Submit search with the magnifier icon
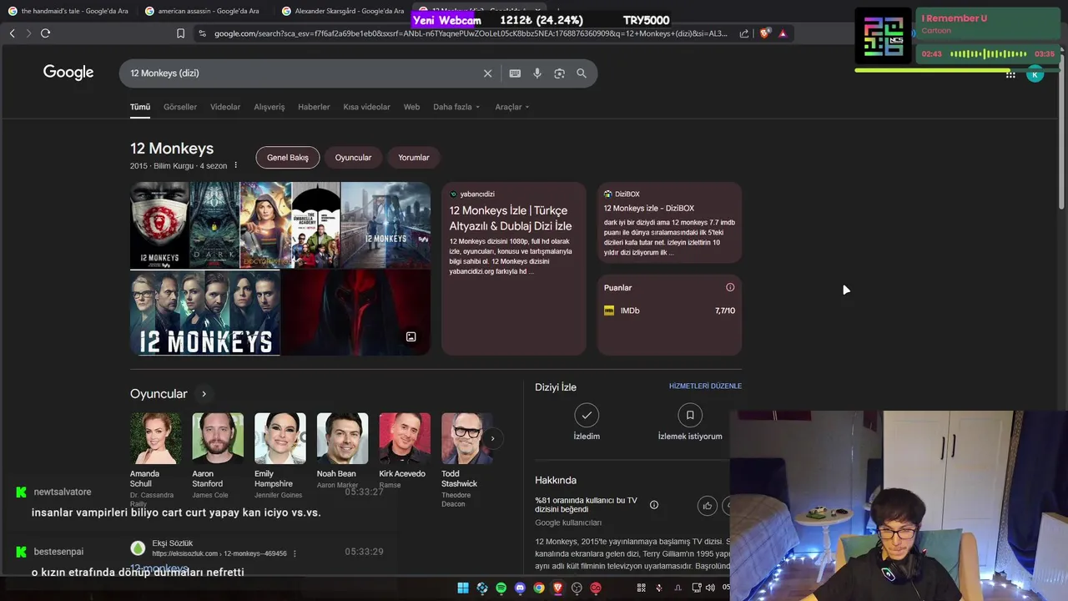The image size is (1068, 601). click(x=582, y=73)
